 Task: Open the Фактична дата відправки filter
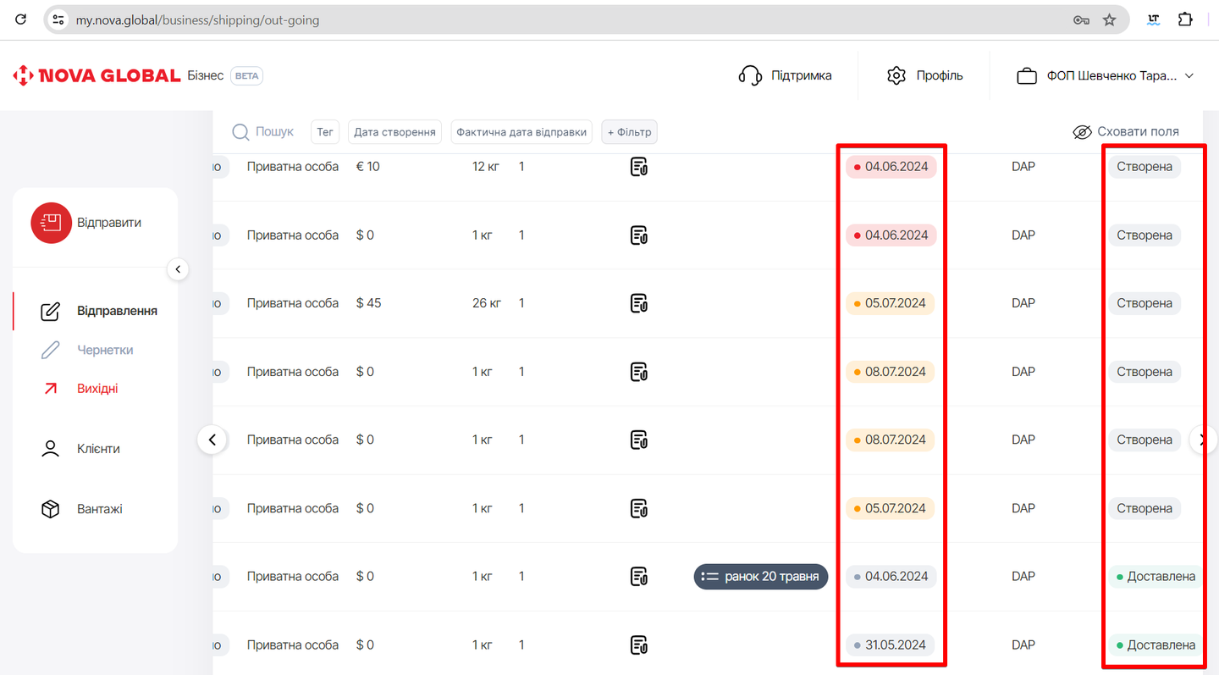point(521,132)
